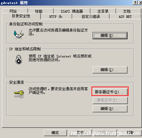The image size is (142, 138).
Task: Click the 确定 button
Action: point(55,133)
